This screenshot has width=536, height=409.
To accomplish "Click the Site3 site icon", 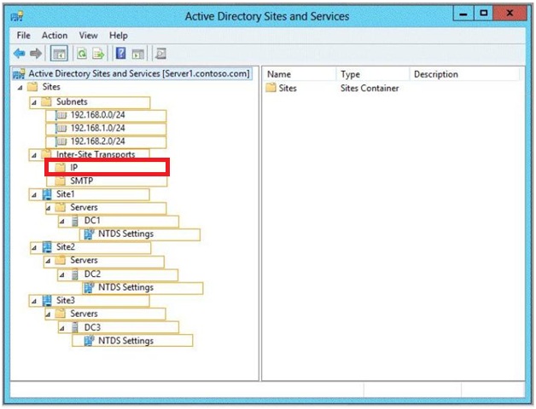I will [x=47, y=300].
